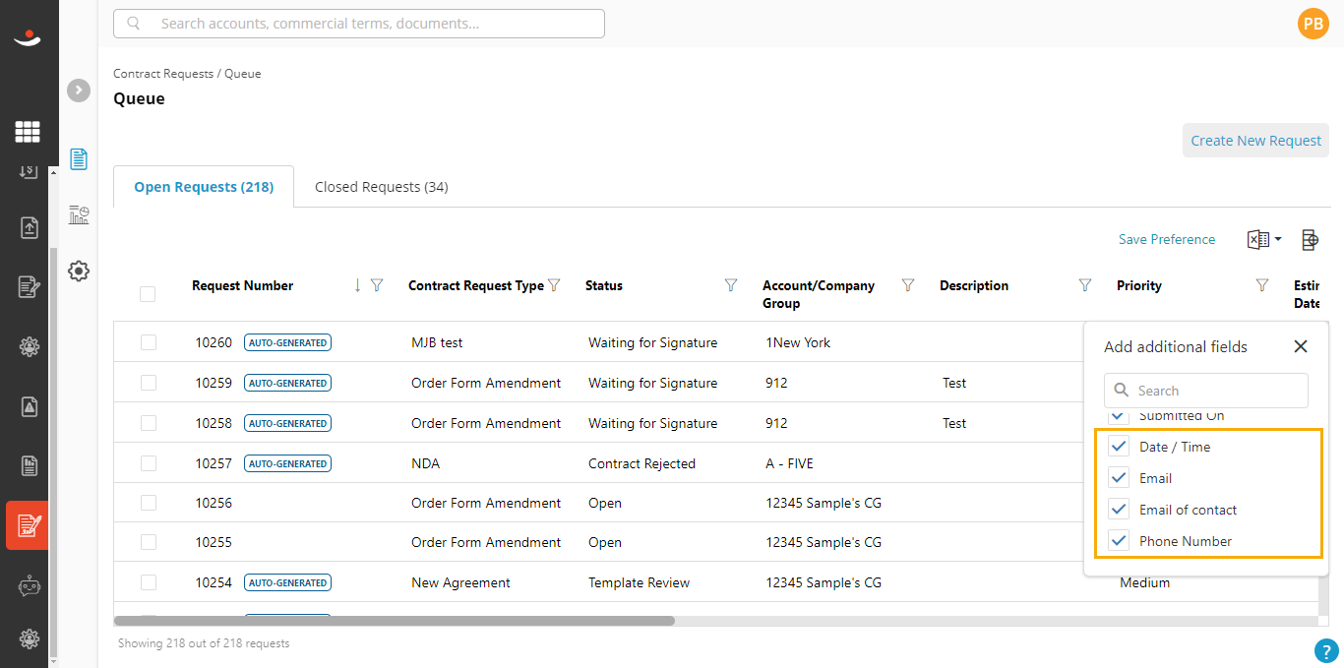1344x668 pixels.
Task: Click the 1New York account cell
Action: [798, 342]
